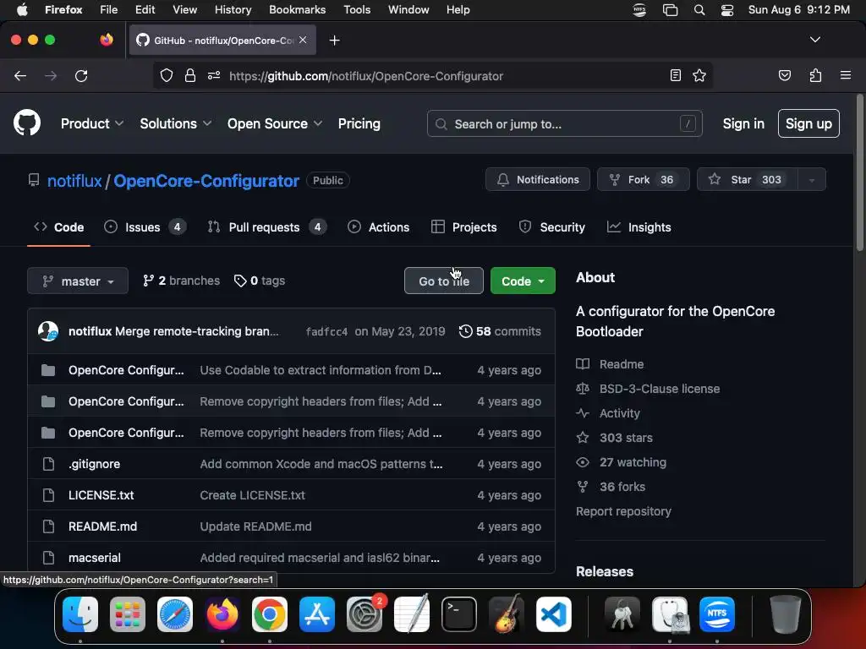Open macOS Spotlight search icon
The height and width of the screenshot is (649, 866).
click(699, 10)
